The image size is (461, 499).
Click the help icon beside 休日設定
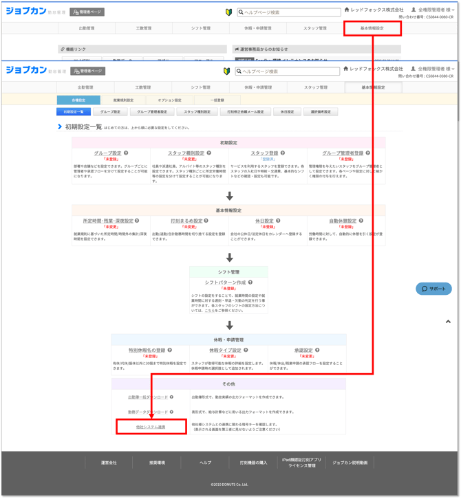pyautogui.click(x=278, y=221)
